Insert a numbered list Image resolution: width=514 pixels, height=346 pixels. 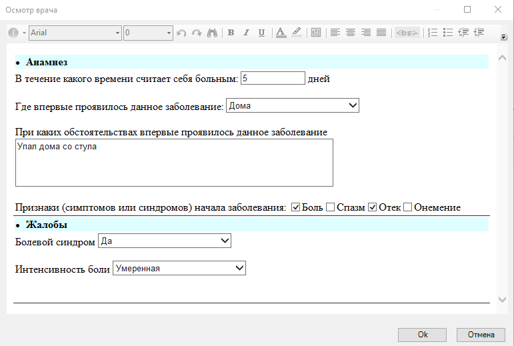pyautogui.click(x=433, y=33)
